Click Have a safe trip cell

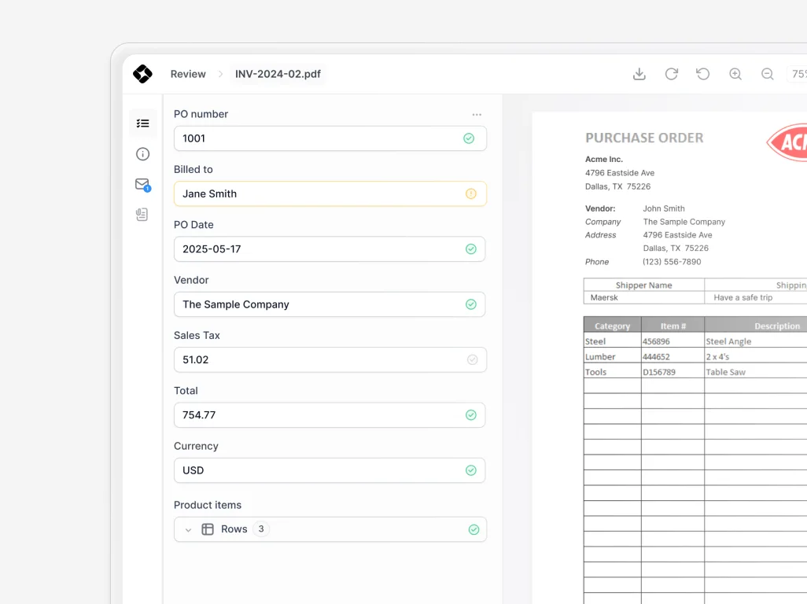pyautogui.click(x=743, y=297)
